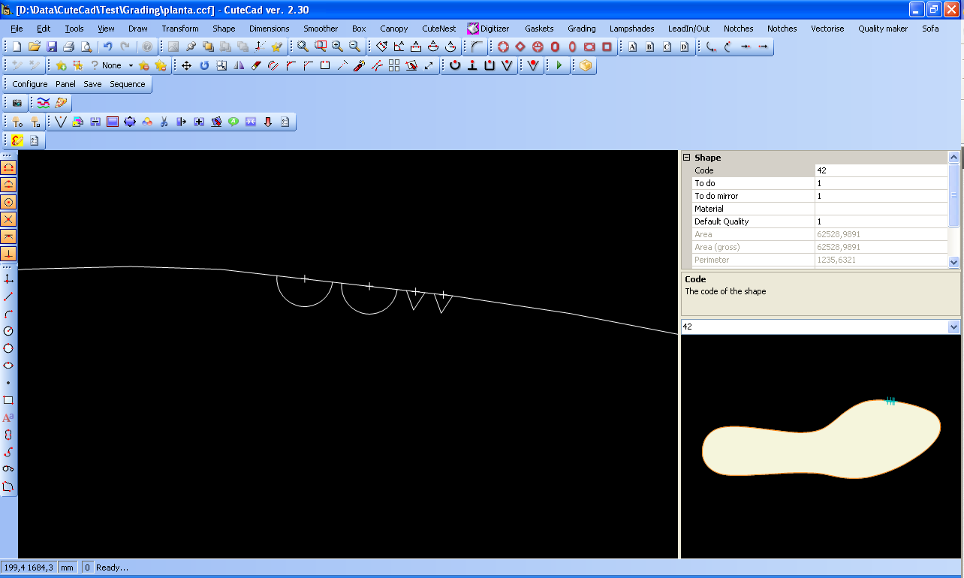
Task: Collapse the Shape property group
Action: pyautogui.click(x=686, y=158)
